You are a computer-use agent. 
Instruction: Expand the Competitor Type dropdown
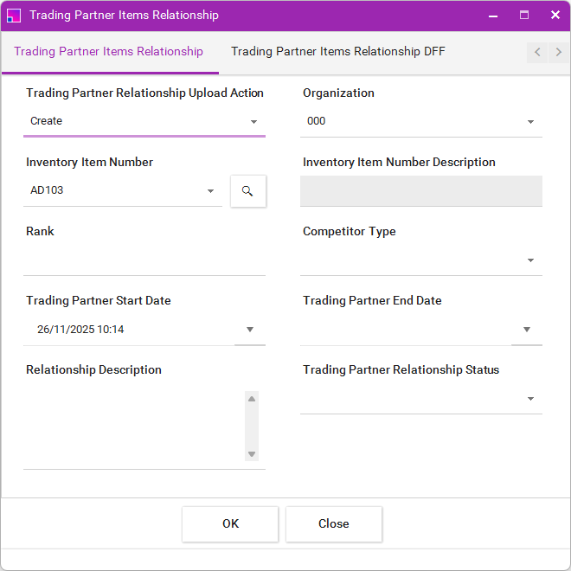530,260
